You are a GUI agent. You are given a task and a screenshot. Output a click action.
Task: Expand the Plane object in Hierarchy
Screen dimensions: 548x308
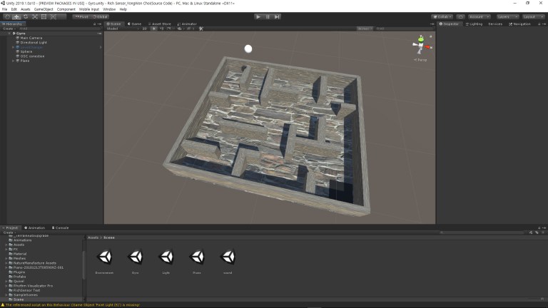point(13,61)
